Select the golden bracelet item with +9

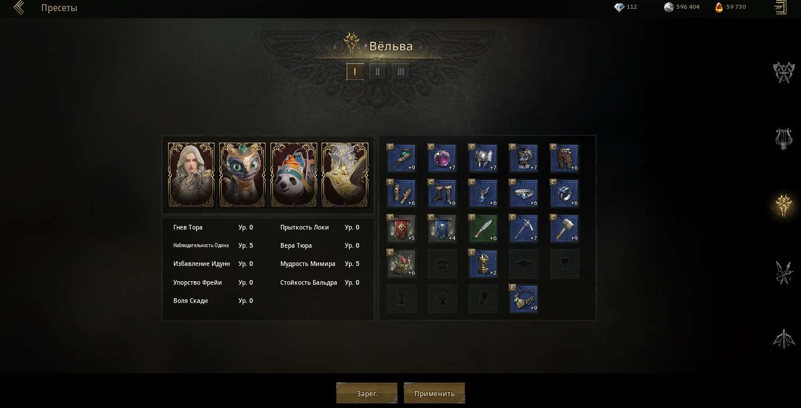[524, 299]
